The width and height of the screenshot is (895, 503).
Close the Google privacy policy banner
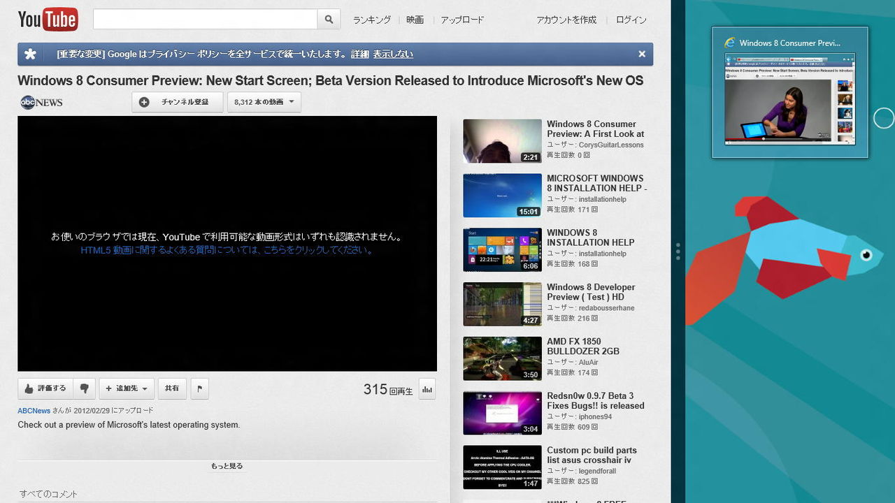[x=642, y=54]
